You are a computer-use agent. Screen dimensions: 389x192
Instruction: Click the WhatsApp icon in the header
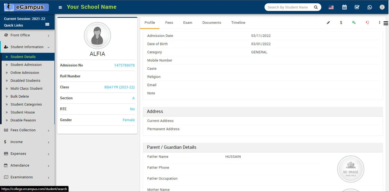[x=370, y=7]
